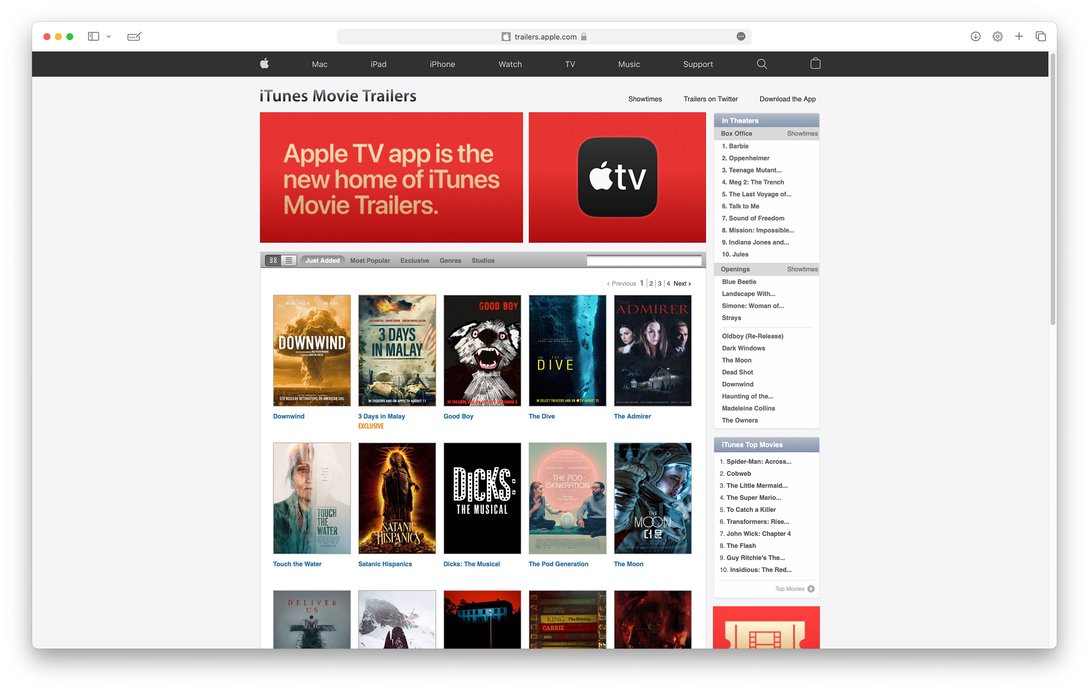
Task: Click the quick note pencil icon in toolbar
Action: point(134,36)
